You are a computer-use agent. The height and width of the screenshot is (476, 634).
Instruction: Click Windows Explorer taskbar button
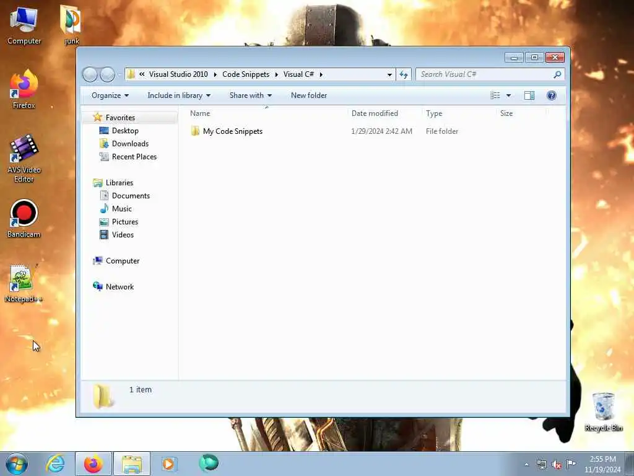coord(132,464)
